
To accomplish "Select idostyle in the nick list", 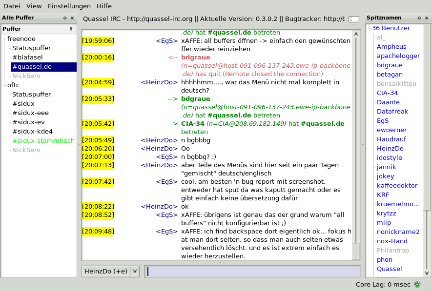I will coord(390,158).
